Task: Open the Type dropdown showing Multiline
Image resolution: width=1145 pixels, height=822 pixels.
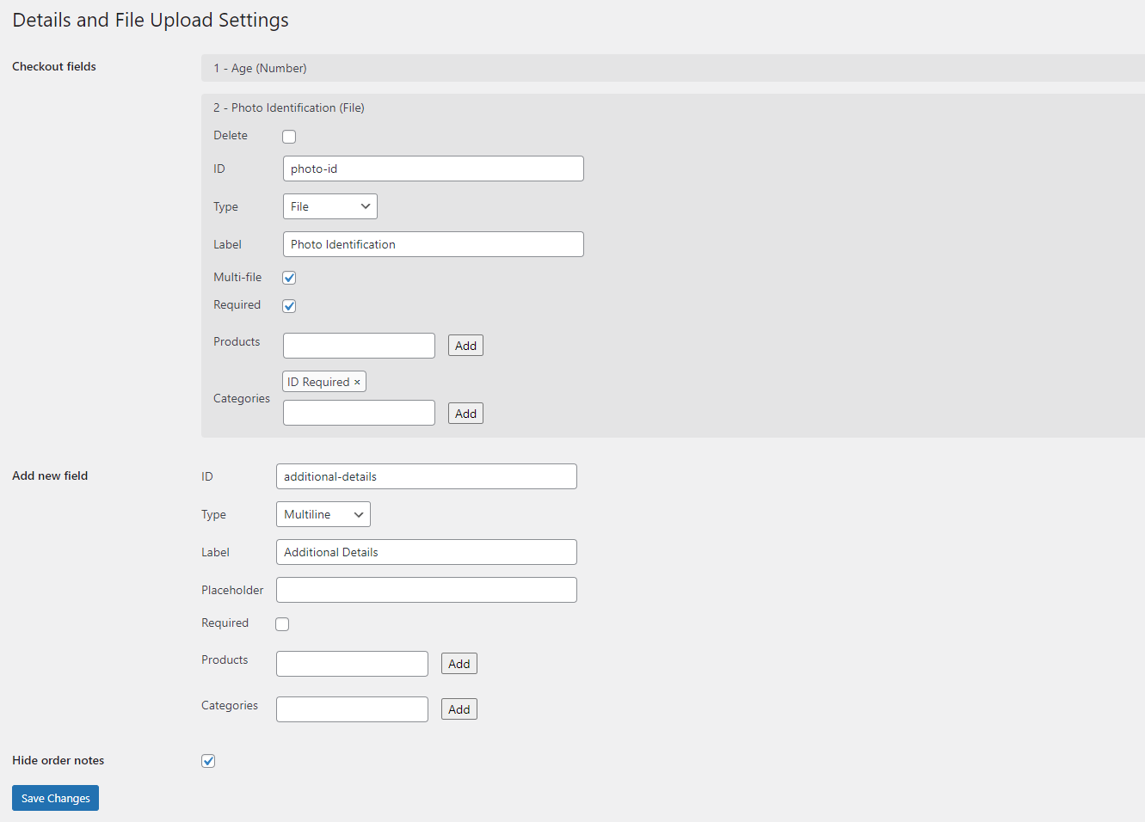Action: click(x=323, y=514)
